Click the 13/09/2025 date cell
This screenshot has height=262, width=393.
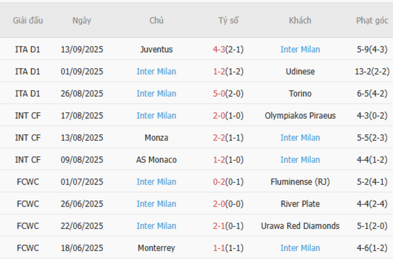point(82,50)
